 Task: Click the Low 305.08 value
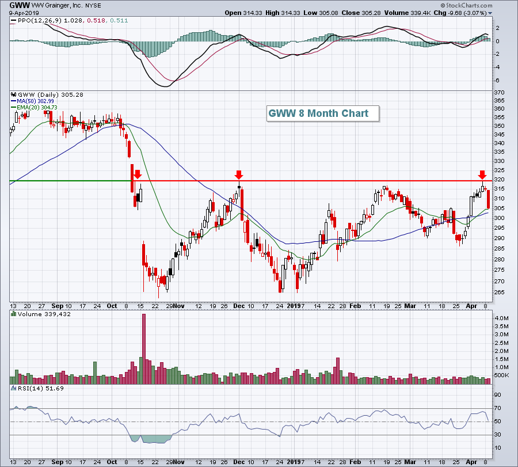click(321, 13)
